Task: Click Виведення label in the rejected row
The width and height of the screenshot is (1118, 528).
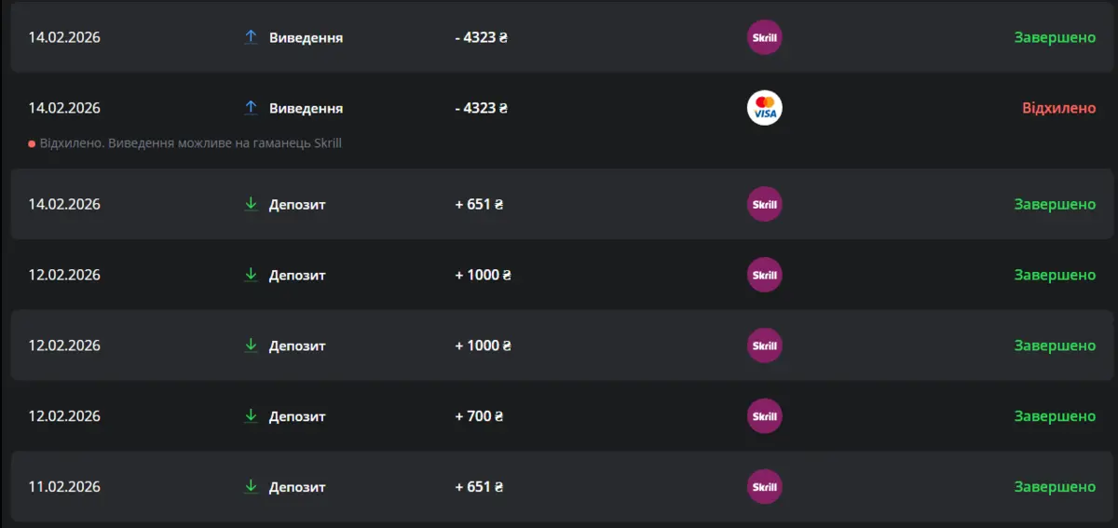Action: 306,108
